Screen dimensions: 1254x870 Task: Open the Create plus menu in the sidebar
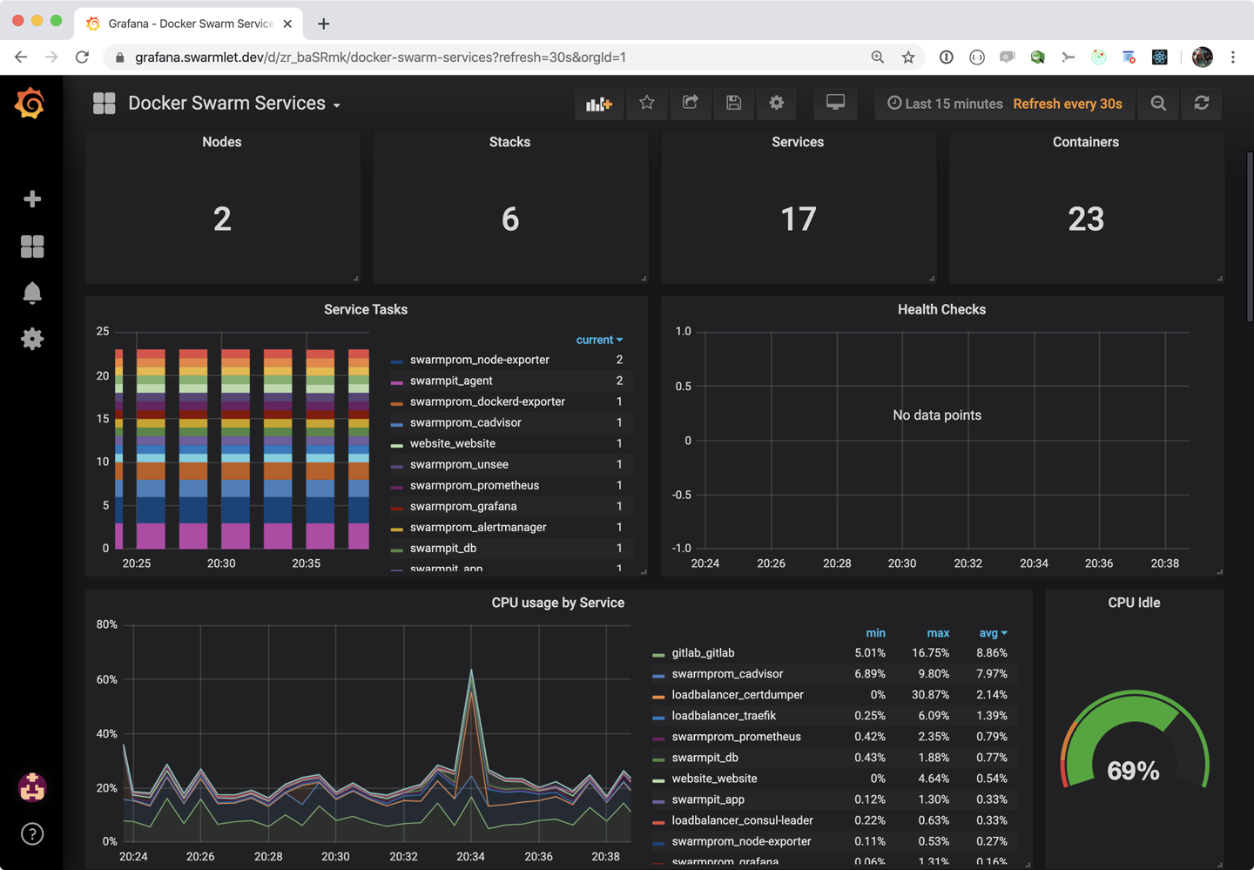(32, 199)
